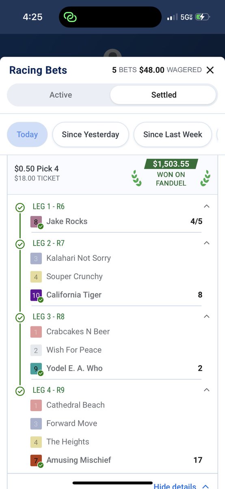The image size is (225, 489).
Task: Switch to the Active bets tab
Action: point(61,95)
